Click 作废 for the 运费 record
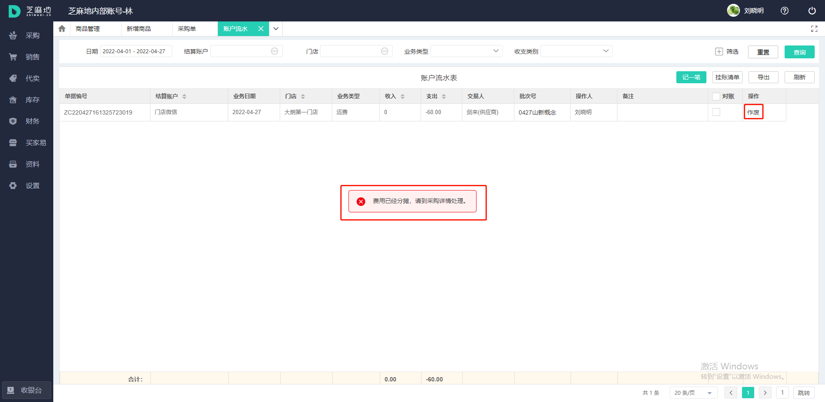825x402 pixels. click(x=753, y=112)
